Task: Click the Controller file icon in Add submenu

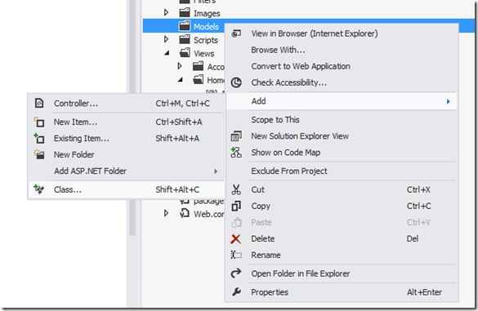Action: pos(39,104)
